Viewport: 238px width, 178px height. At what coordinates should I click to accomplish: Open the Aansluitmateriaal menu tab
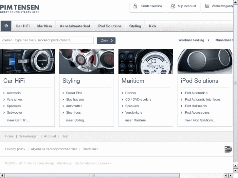click(x=75, y=26)
